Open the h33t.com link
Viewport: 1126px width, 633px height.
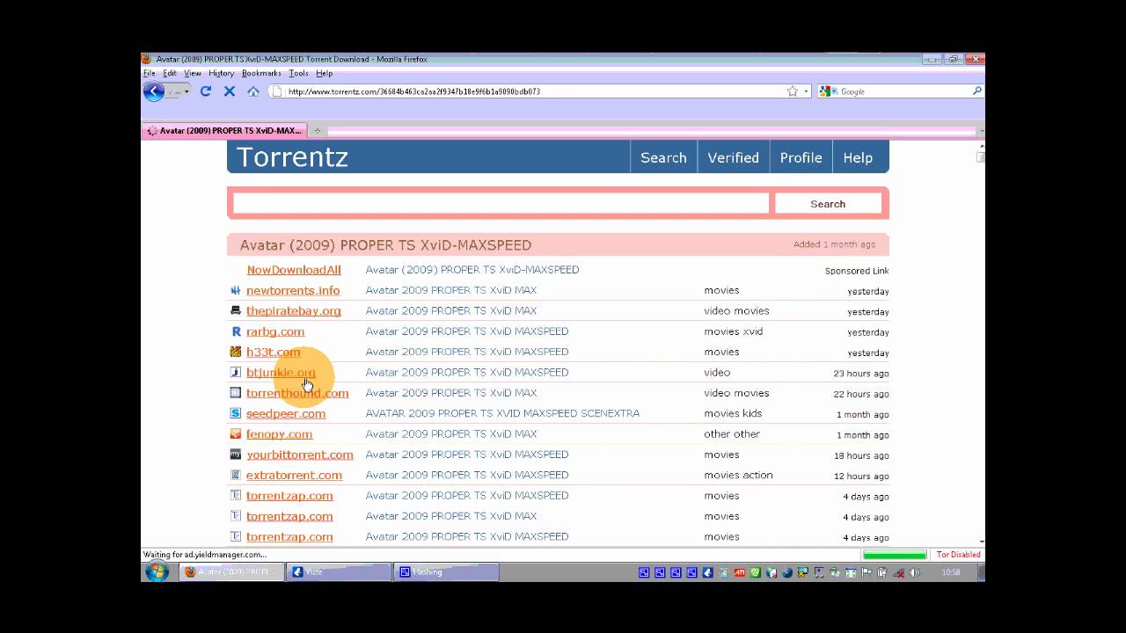click(x=273, y=352)
